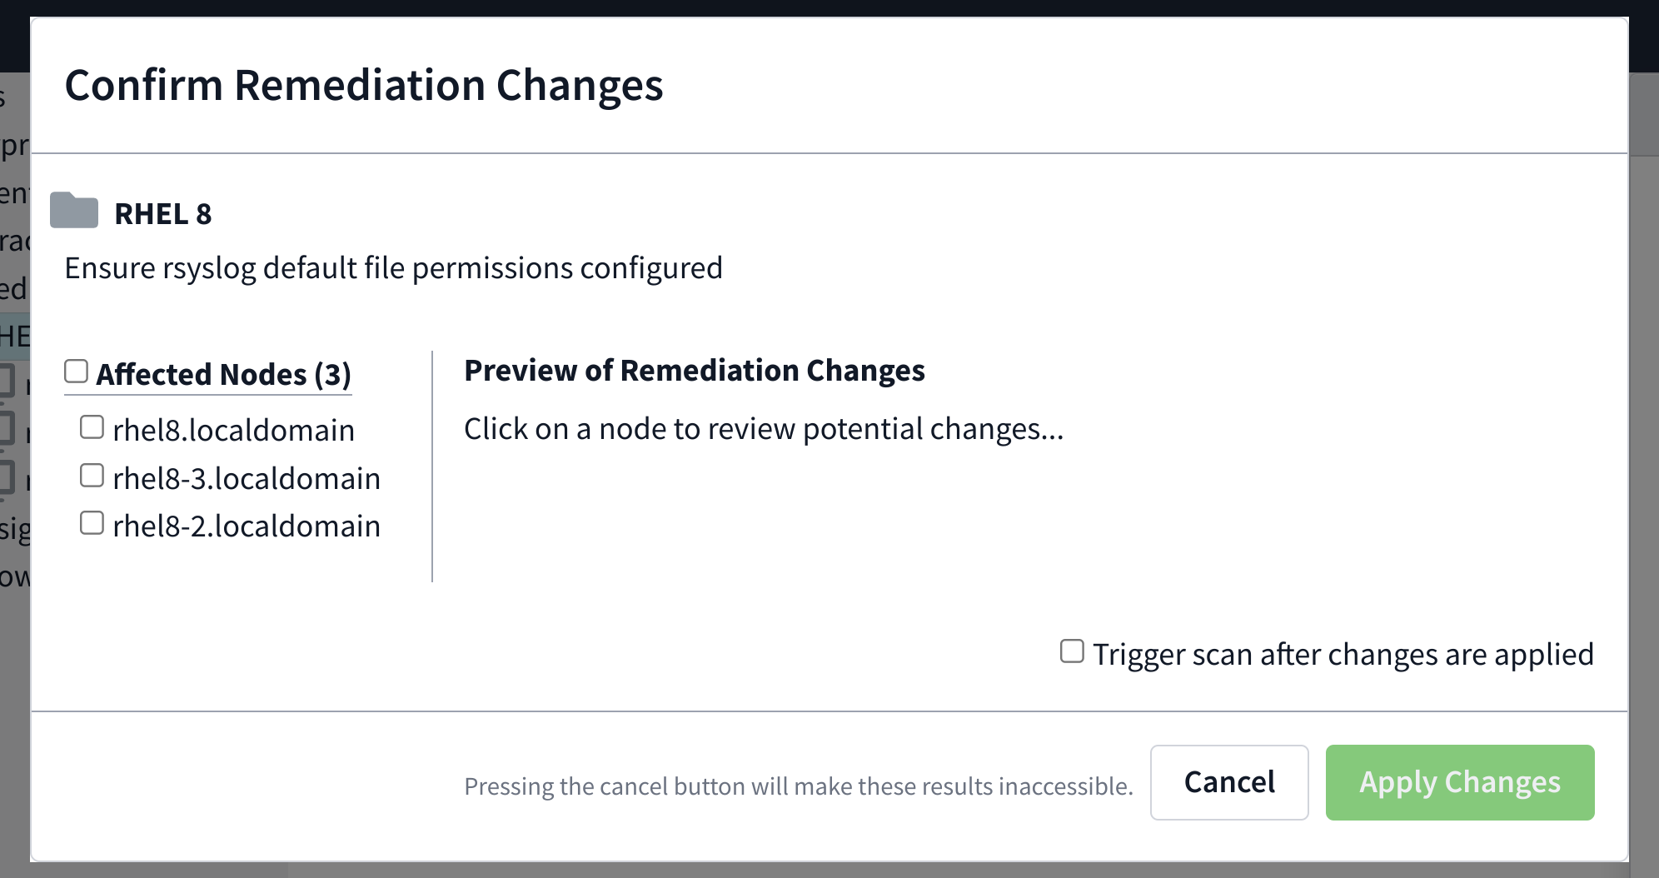Review changes for the rhel8.localdomain node
The height and width of the screenshot is (878, 1659).
point(233,431)
